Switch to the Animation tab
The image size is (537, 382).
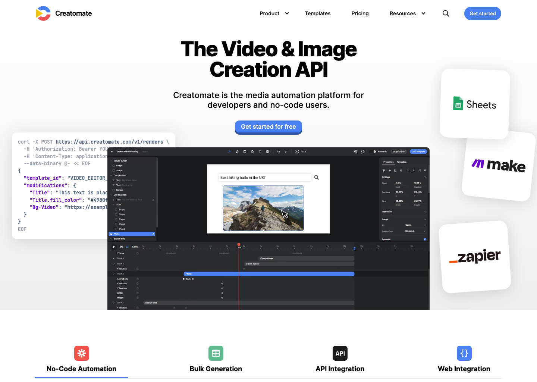(402, 162)
